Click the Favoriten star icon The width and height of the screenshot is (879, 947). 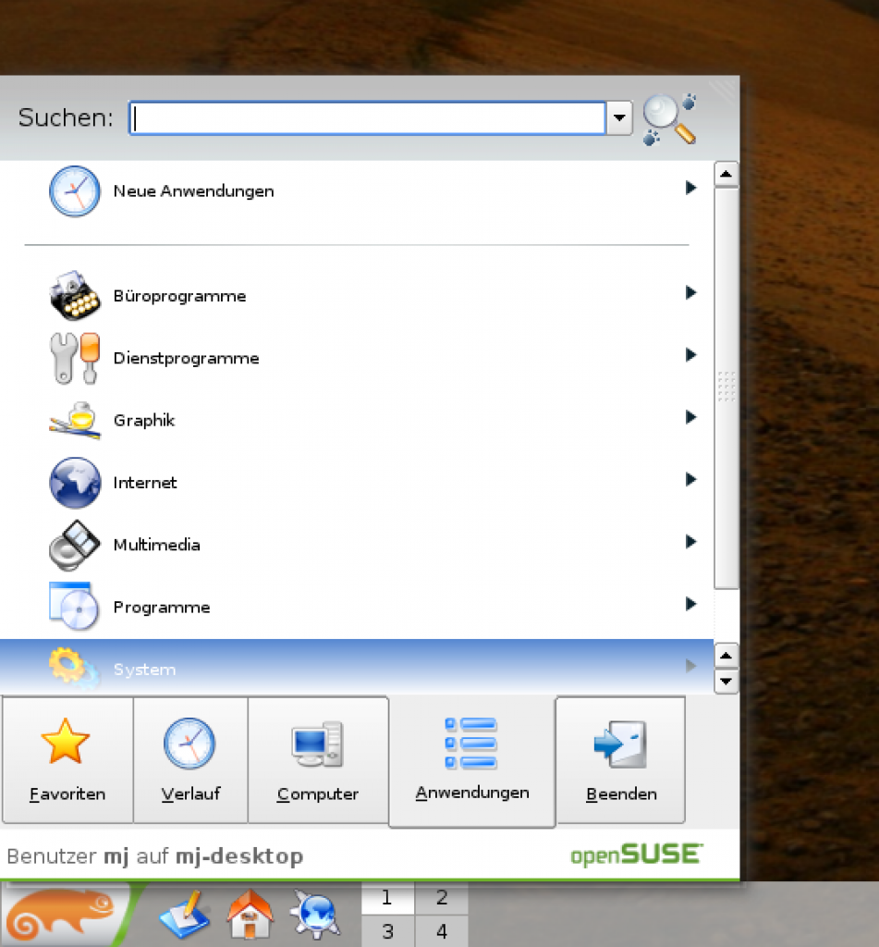pyautogui.click(x=66, y=742)
